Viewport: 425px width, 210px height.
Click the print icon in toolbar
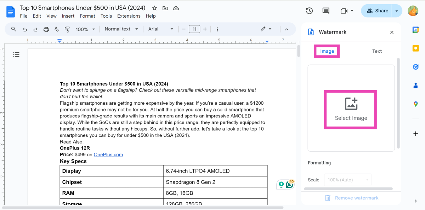(46, 29)
